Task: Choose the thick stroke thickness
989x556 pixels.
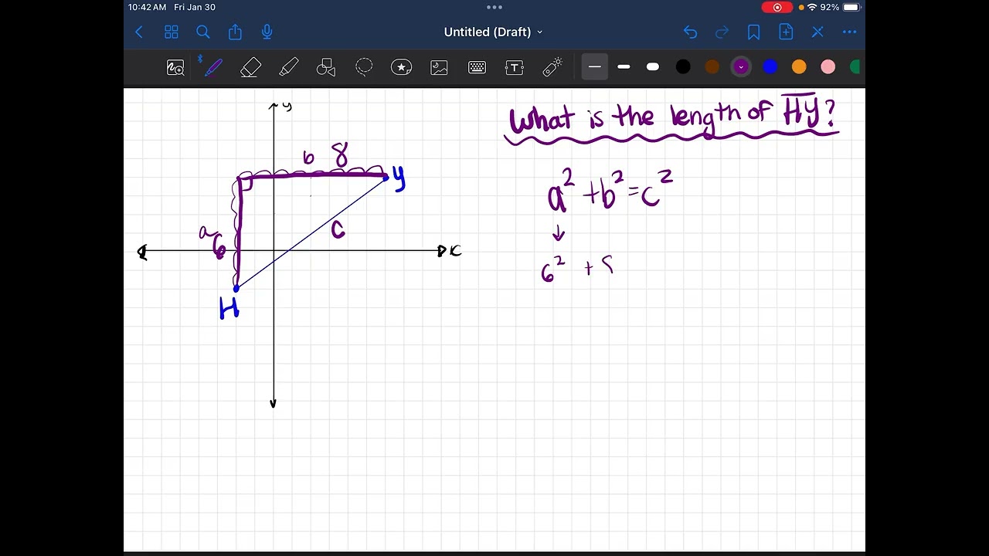Action: click(653, 67)
